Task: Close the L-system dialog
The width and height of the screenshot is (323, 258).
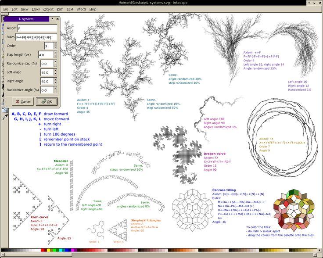Action: pos(57,19)
